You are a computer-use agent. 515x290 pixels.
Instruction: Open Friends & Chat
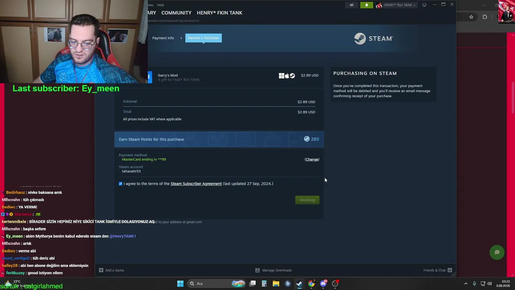pyautogui.click(x=438, y=270)
